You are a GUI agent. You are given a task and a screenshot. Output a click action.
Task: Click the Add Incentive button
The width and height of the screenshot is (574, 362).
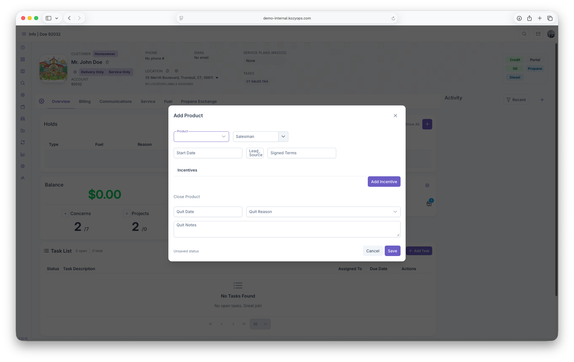384,182
